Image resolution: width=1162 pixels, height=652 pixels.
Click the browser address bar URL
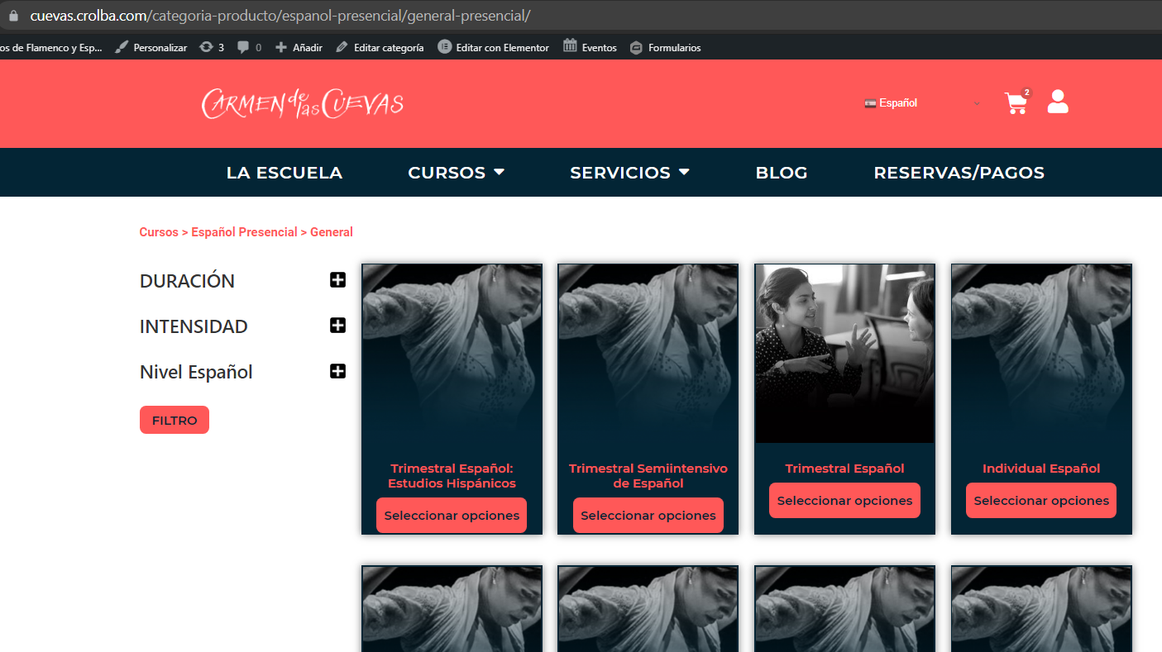click(x=280, y=16)
